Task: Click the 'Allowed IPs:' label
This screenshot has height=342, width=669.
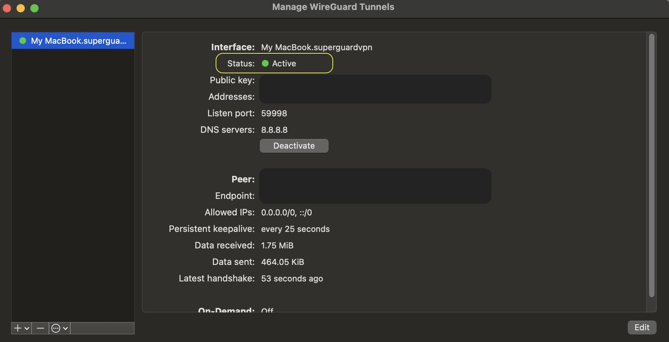Action: pos(230,212)
